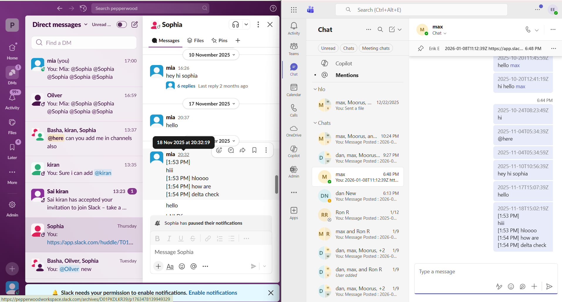Open huddle options chevron dropdown
The image size is (562, 302).
click(246, 25)
